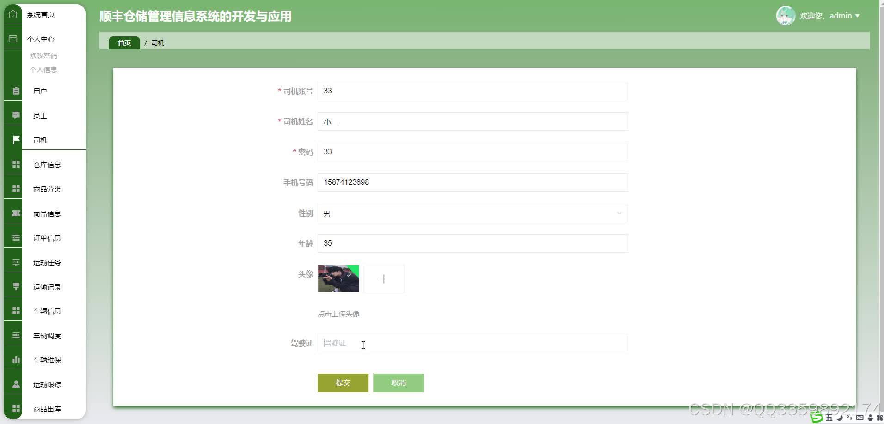Open 运输记录 menu item
Viewport: 884px width, 424px height.
[47, 287]
